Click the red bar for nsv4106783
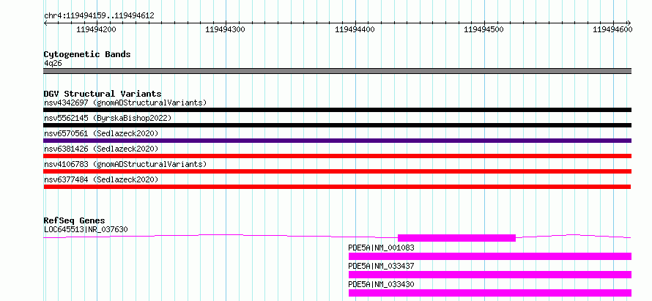This screenshot has width=652, height=301. pos(337,171)
